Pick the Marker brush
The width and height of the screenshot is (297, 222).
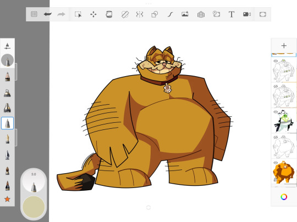click(7, 108)
